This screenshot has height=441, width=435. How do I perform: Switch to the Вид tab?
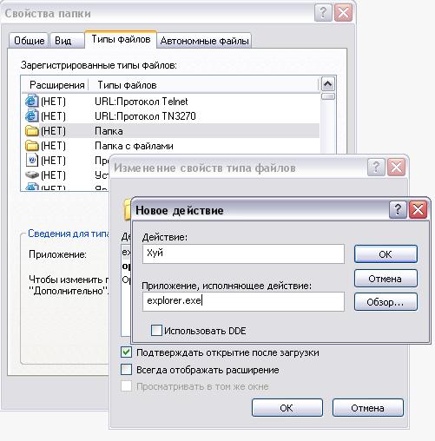point(67,41)
